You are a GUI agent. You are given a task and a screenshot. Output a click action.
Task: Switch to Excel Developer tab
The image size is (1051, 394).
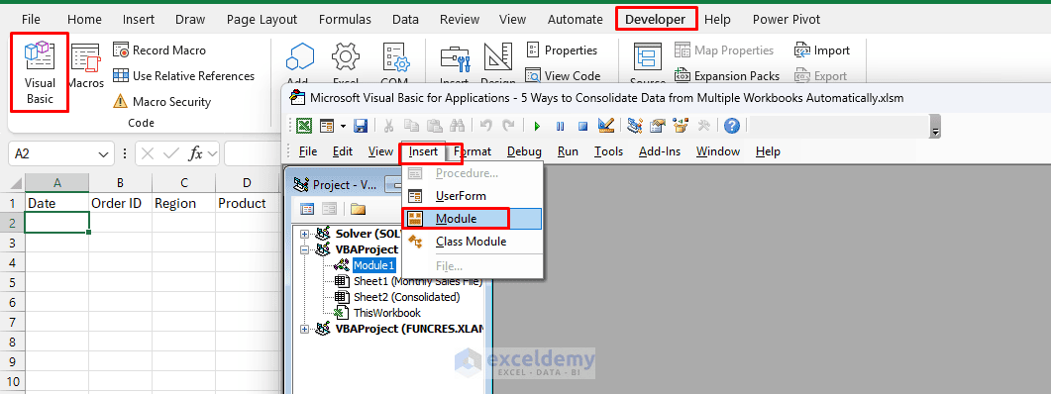pos(656,20)
